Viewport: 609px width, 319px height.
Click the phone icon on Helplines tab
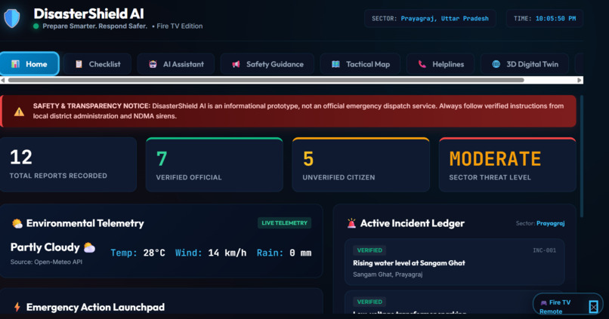(422, 64)
